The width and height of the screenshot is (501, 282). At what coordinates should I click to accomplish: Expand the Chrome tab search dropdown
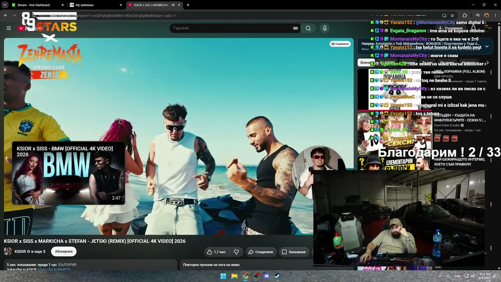tap(5, 5)
